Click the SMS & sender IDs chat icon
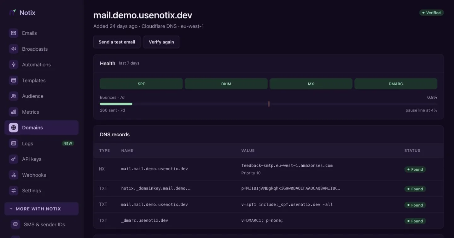The height and width of the screenshot is (238, 454). tap(15, 224)
